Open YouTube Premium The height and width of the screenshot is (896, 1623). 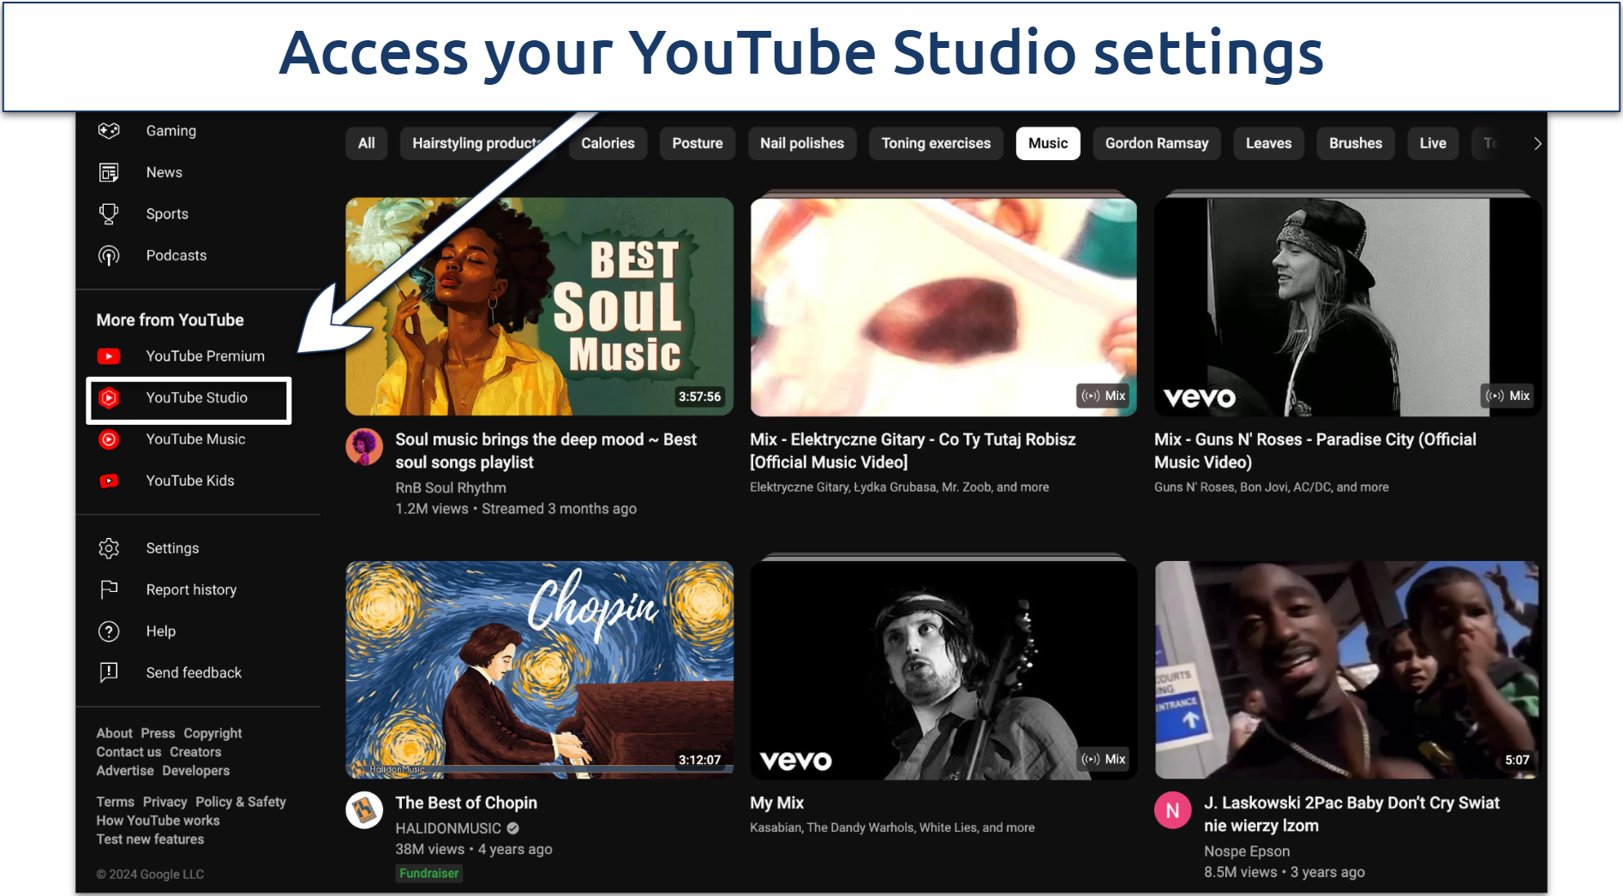(x=204, y=355)
